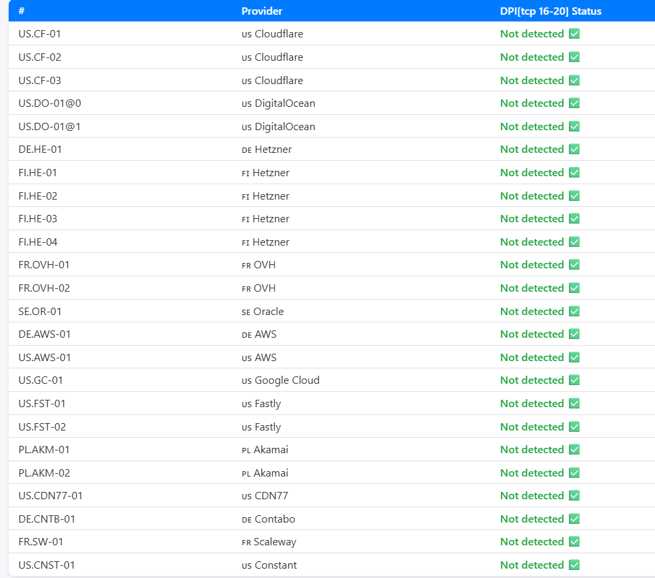Image resolution: width=655 pixels, height=578 pixels.
Task: Click the 'DE Contabo' provider cell
Action: (x=268, y=519)
